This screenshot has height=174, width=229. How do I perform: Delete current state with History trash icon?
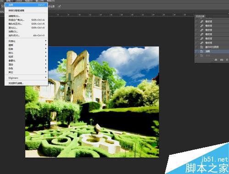tap(227, 60)
